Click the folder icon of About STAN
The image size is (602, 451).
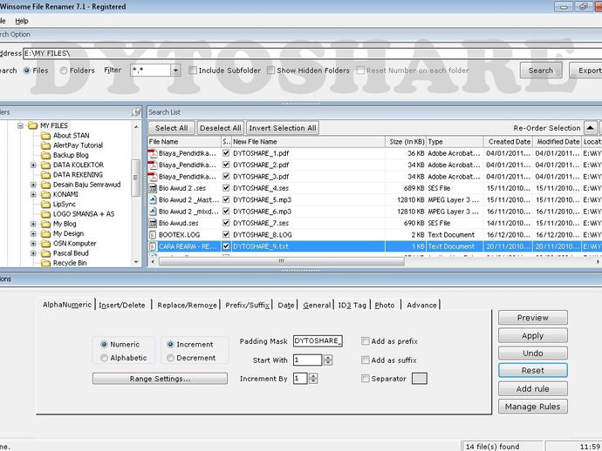[x=45, y=135]
